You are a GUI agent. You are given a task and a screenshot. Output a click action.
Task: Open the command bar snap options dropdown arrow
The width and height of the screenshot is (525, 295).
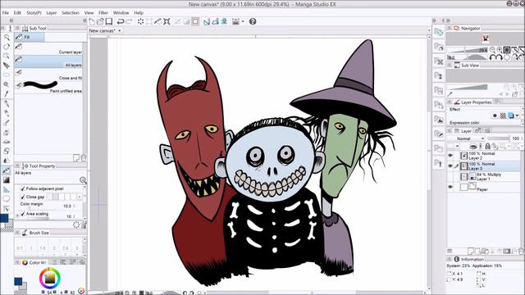(x=243, y=21)
